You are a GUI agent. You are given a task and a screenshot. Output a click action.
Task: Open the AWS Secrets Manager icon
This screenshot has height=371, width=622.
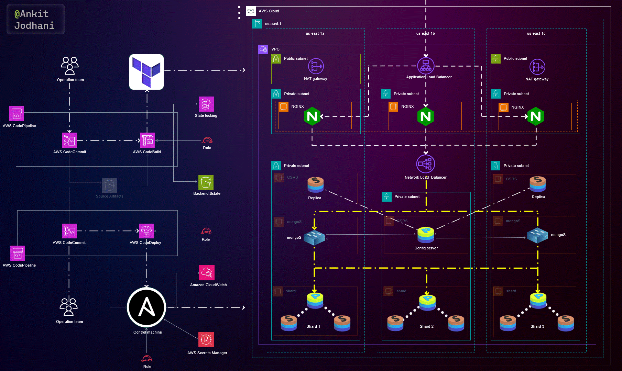[x=206, y=340]
